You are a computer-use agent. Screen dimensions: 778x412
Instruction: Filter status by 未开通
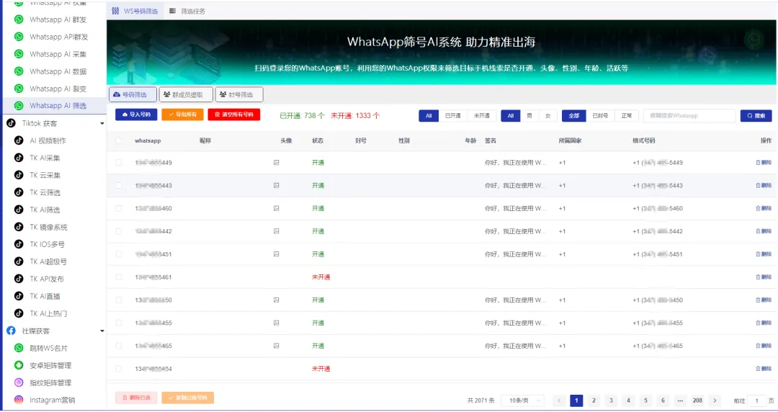[482, 116]
